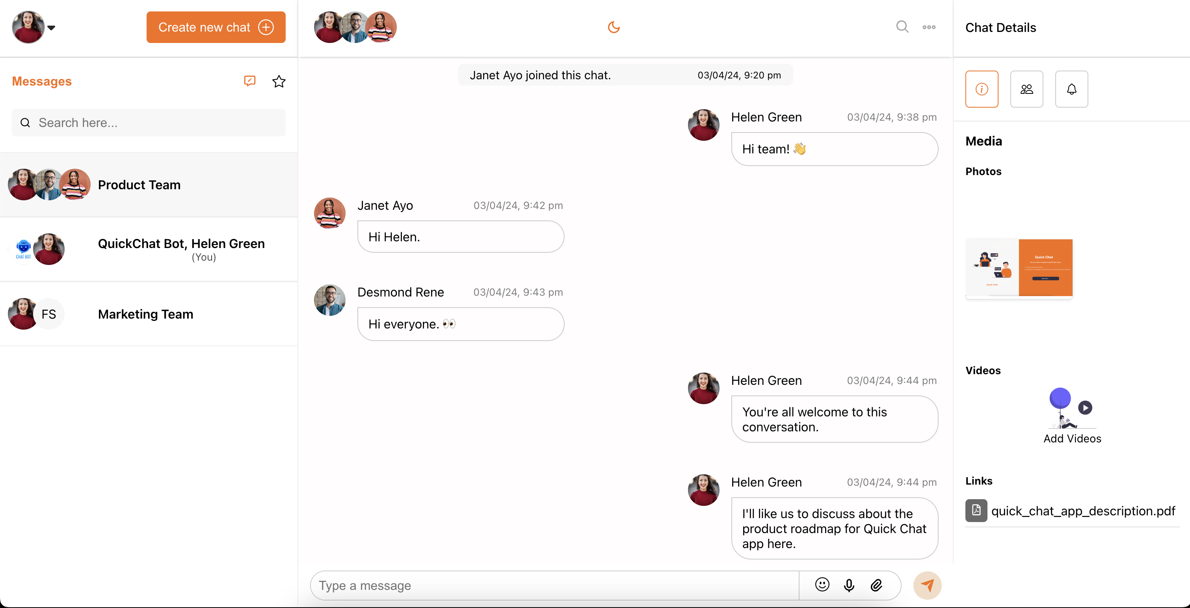Switch to members tab icon
This screenshot has width=1190, height=608.
tap(1026, 89)
